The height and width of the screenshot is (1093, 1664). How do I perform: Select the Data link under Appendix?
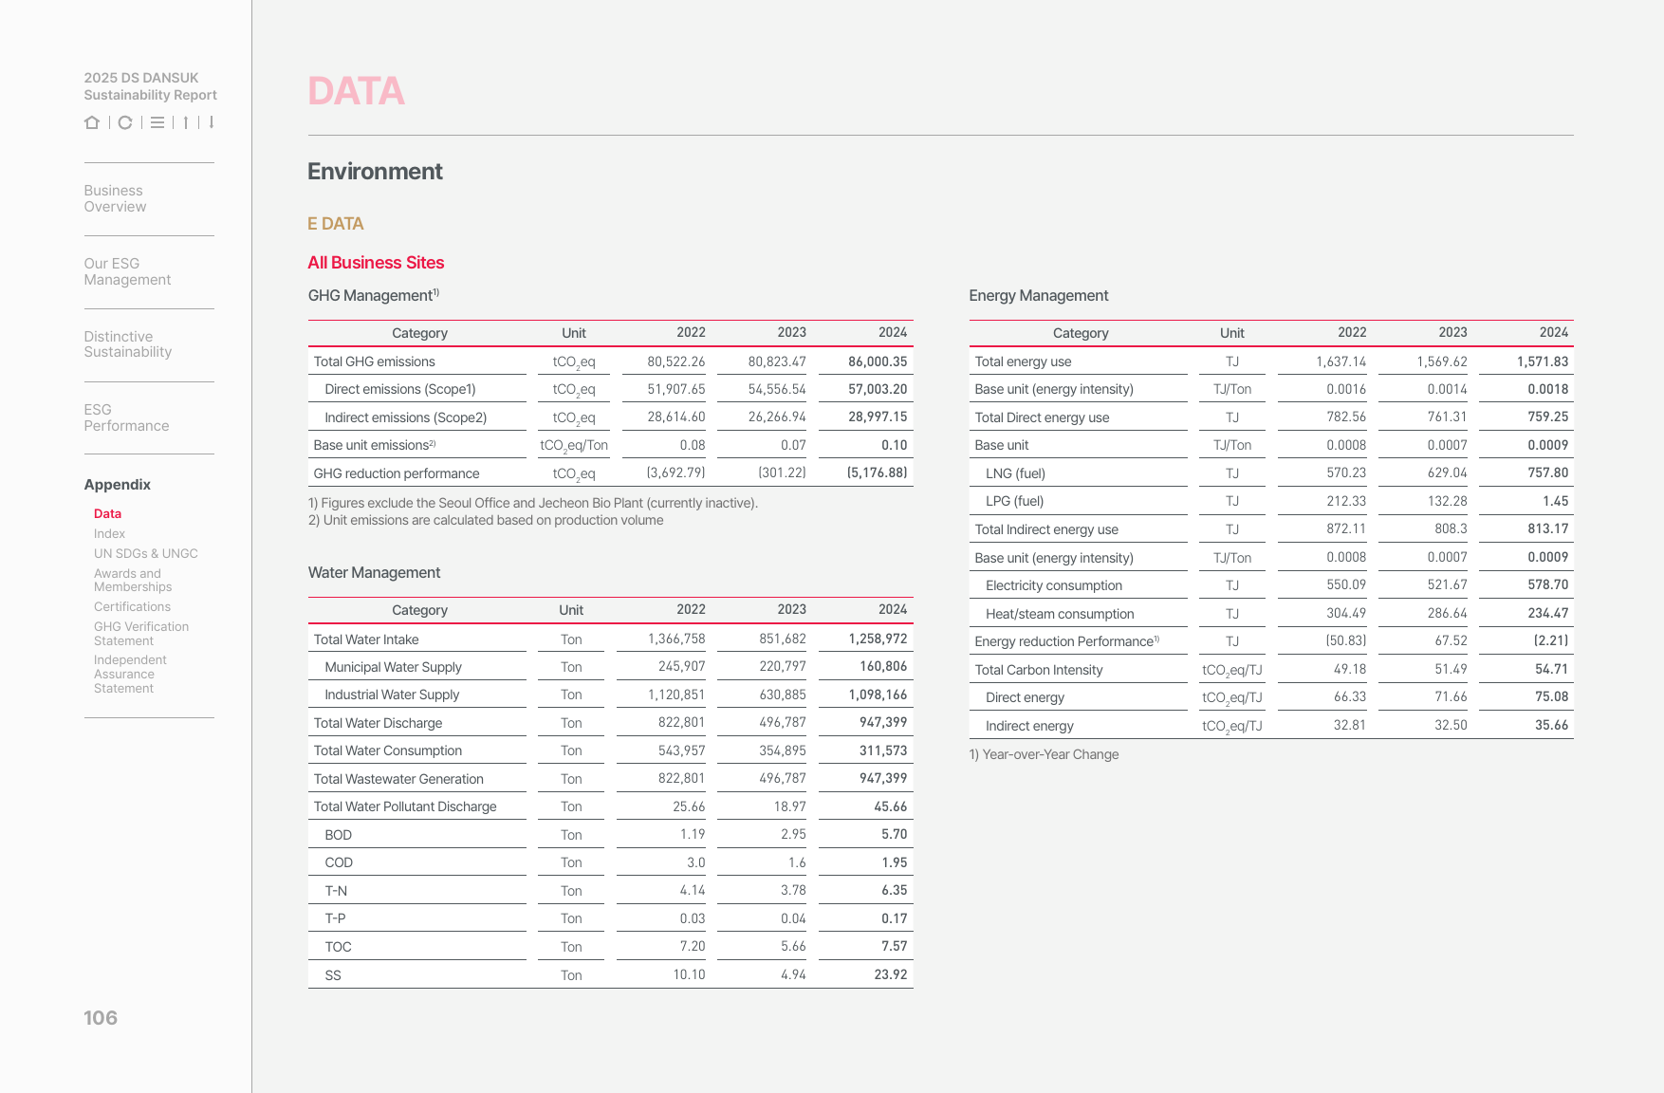(107, 513)
